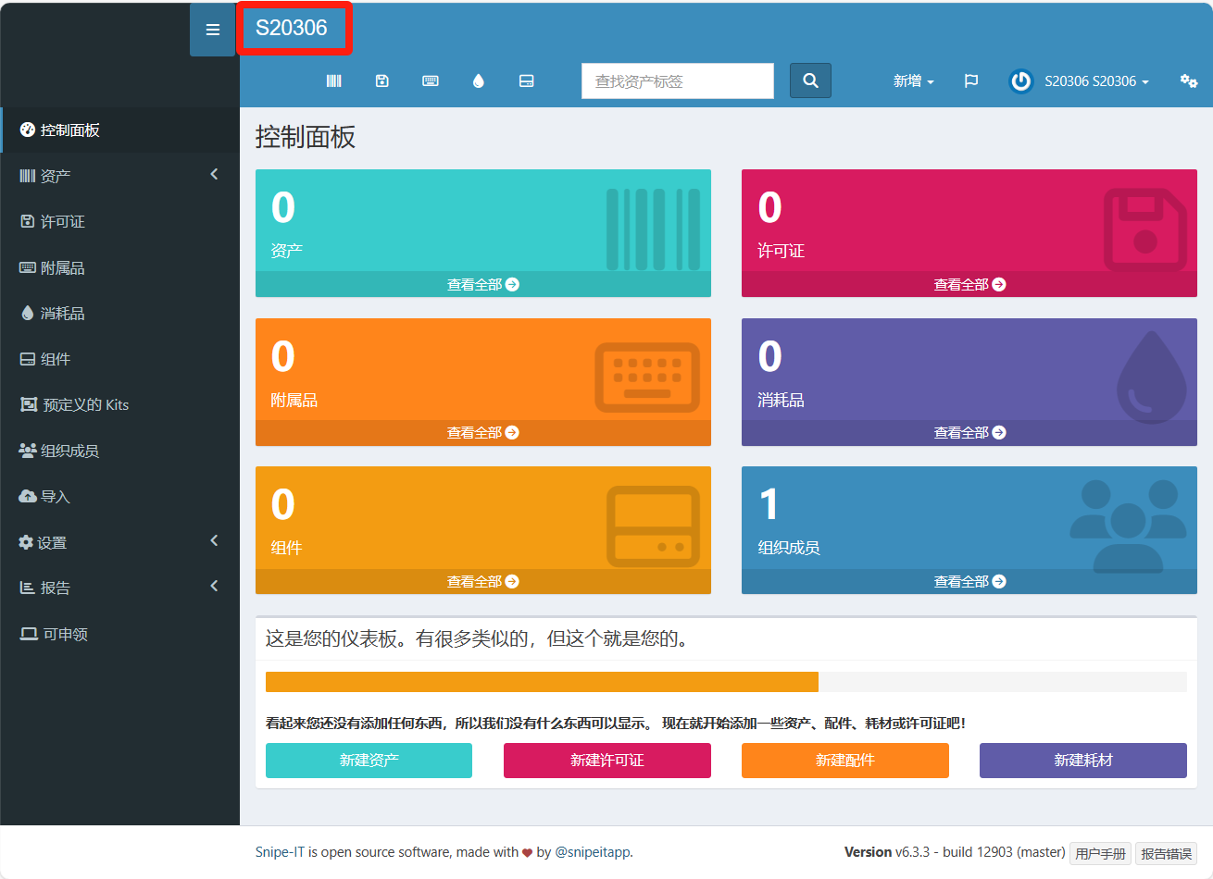Toggle the sidebar with hamburger menu button
The width and height of the screenshot is (1213, 879).
click(213, 30)
